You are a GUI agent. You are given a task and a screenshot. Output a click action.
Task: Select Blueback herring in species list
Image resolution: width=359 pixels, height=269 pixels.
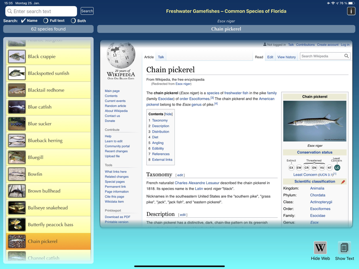coord(48,141)
